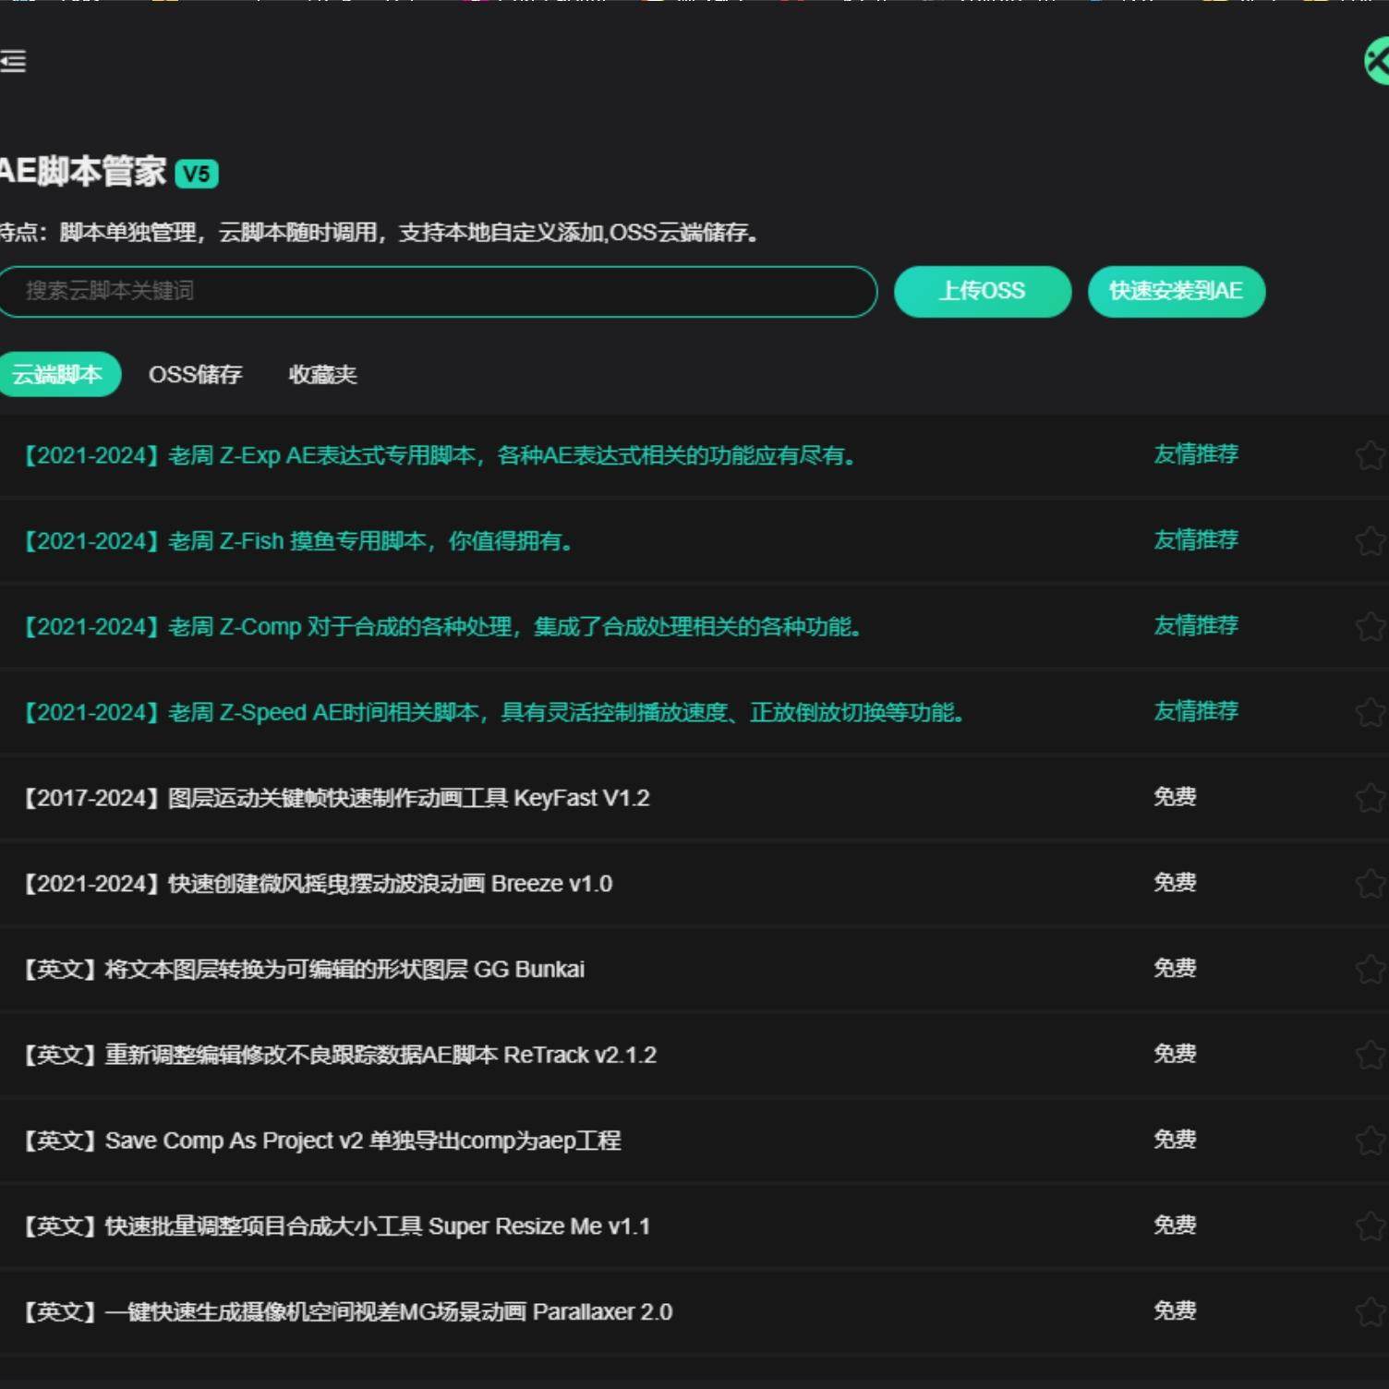This screenshot has width=1389, height=1389.
Task: Collapse the sidebar panel
Action: tap(14, 62)
